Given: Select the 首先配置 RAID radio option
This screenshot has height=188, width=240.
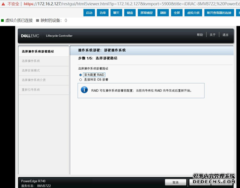Looking at the screenshot, I should [81, 75].
